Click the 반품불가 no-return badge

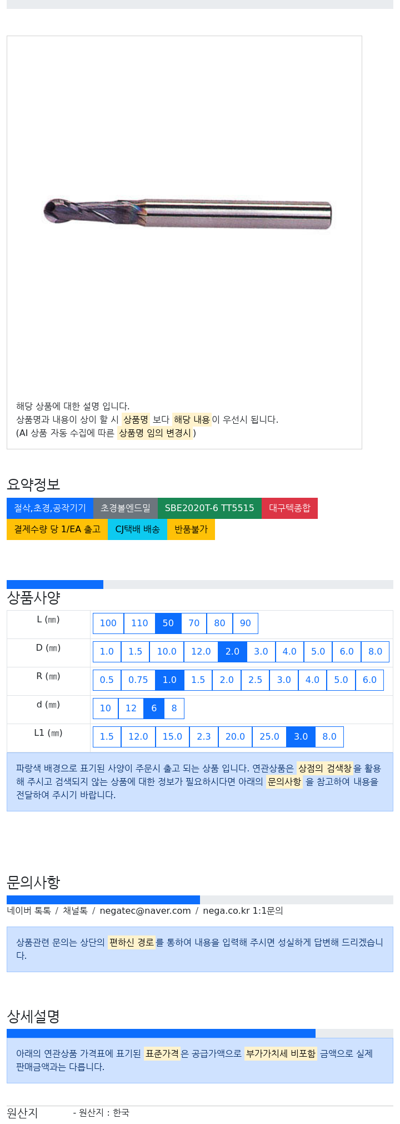[191, 529]
